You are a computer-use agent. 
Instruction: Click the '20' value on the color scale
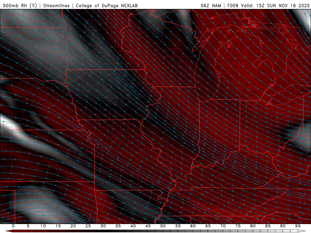(73, 226)
